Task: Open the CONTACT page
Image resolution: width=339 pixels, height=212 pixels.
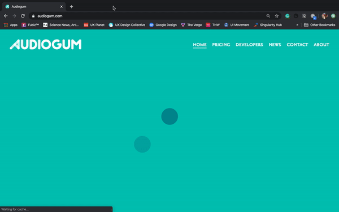Action: 297,45
